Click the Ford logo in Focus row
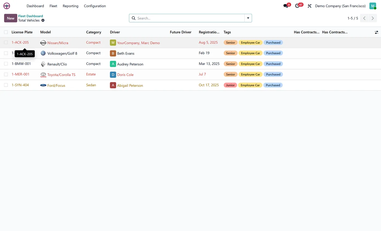The height and width of the screenshot is (231, 381). click(x=43, y=85)
